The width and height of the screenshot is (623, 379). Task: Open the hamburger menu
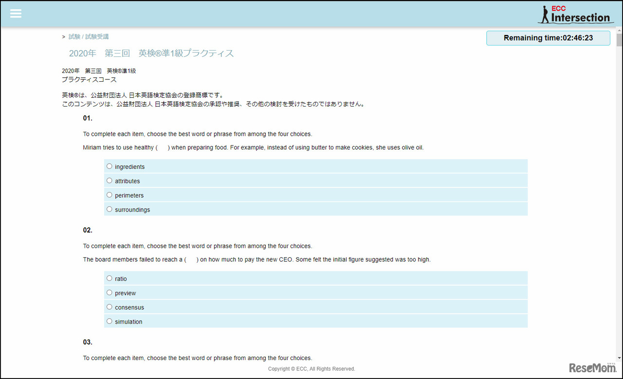pos(16,14)
